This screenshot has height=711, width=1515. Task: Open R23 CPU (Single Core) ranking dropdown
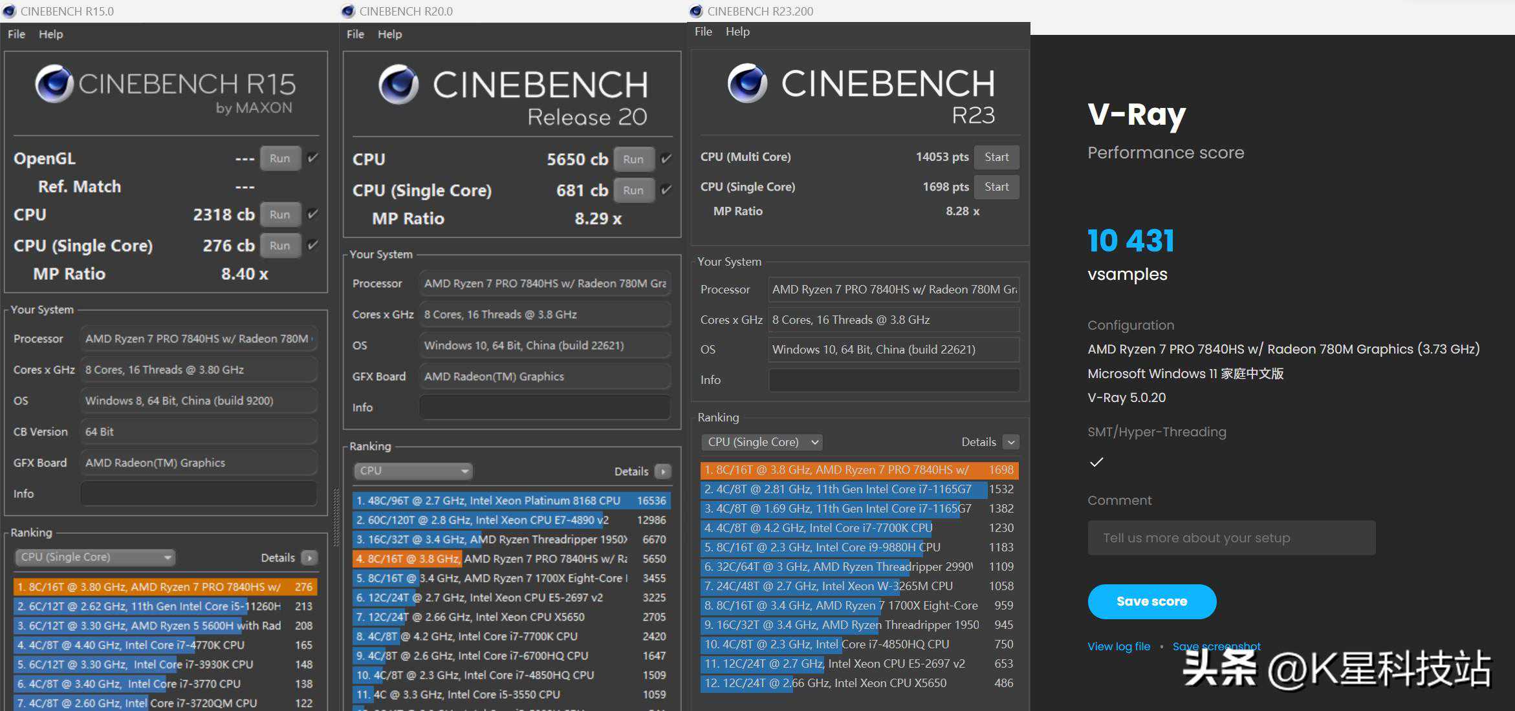point(762,442)
